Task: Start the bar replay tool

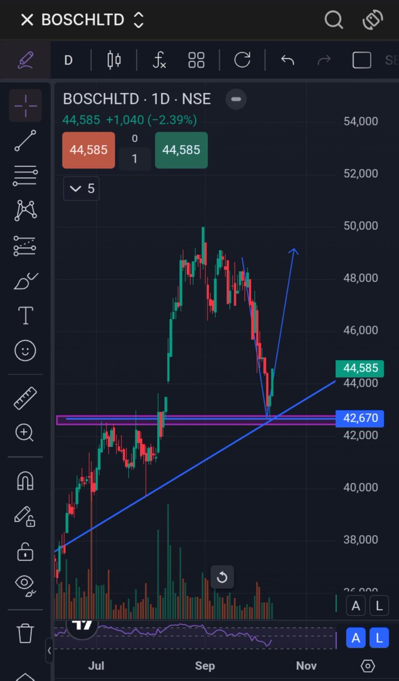Action: point(242,60)
